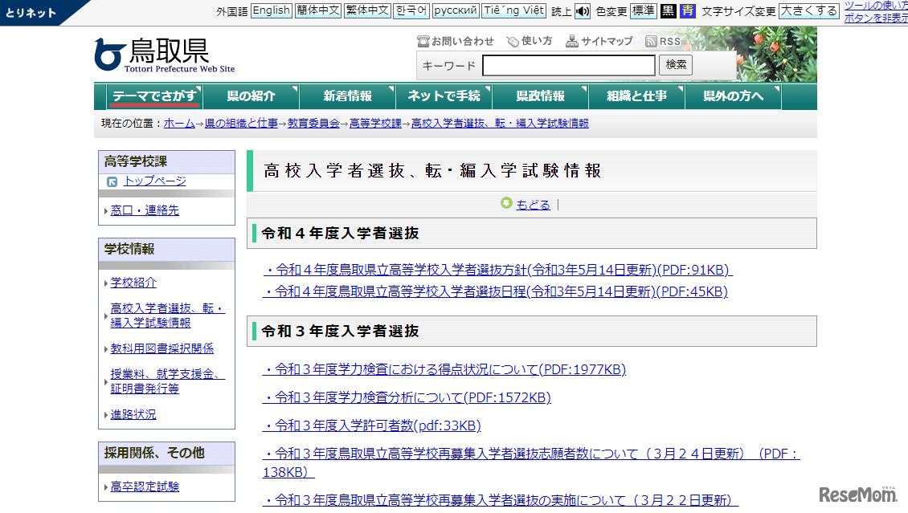Switch display to 黒 color mode
Screen dimensions: 908x513
click(x=667, y=10)
